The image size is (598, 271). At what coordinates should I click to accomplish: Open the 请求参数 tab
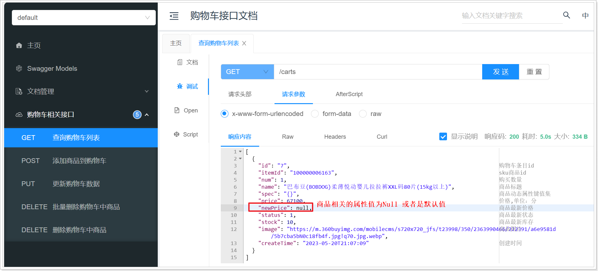(294, 94)
